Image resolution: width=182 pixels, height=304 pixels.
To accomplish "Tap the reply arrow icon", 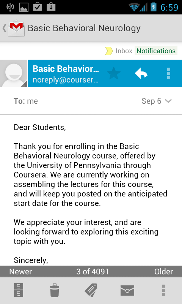I will [141, 74].
